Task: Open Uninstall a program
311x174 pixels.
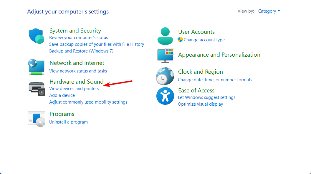Action: 68,122
